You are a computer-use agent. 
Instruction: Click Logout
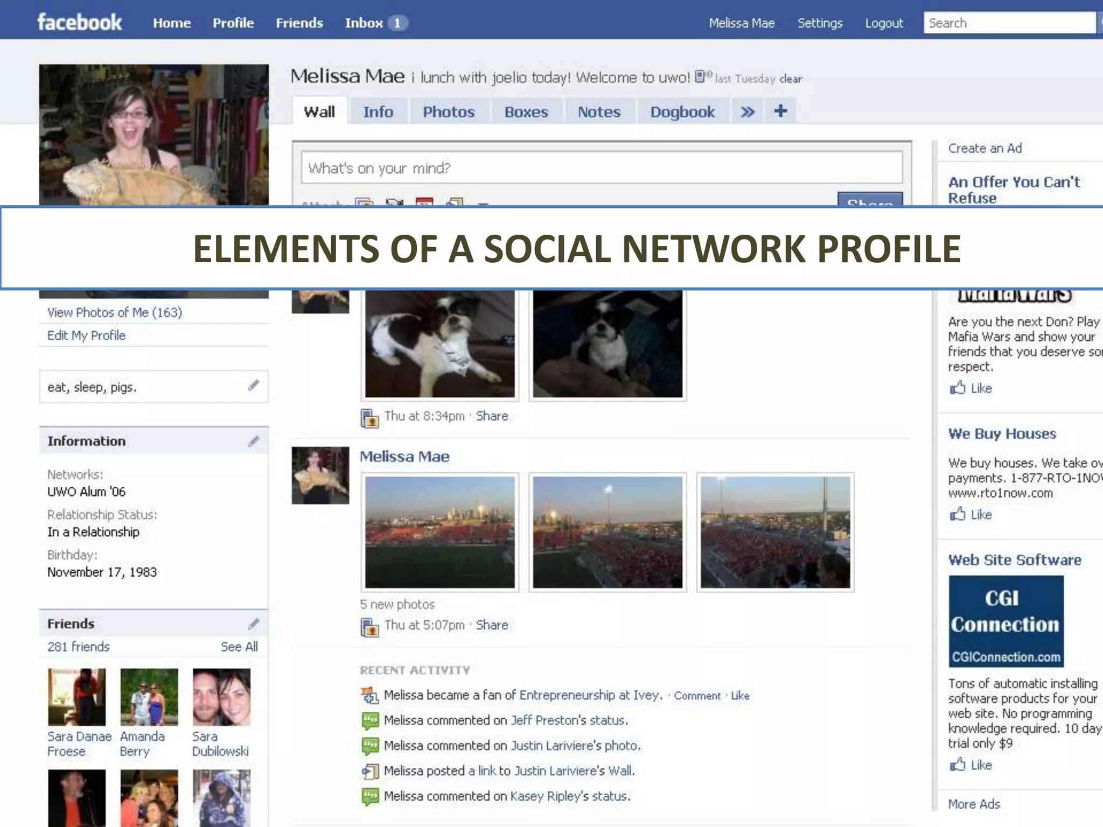pos(884,23)
